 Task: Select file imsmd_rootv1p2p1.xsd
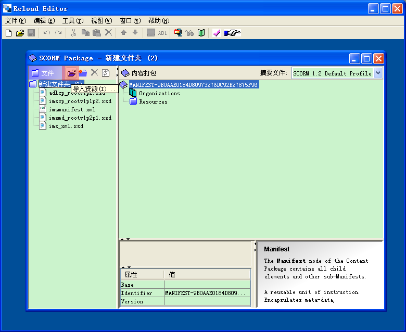80,118
